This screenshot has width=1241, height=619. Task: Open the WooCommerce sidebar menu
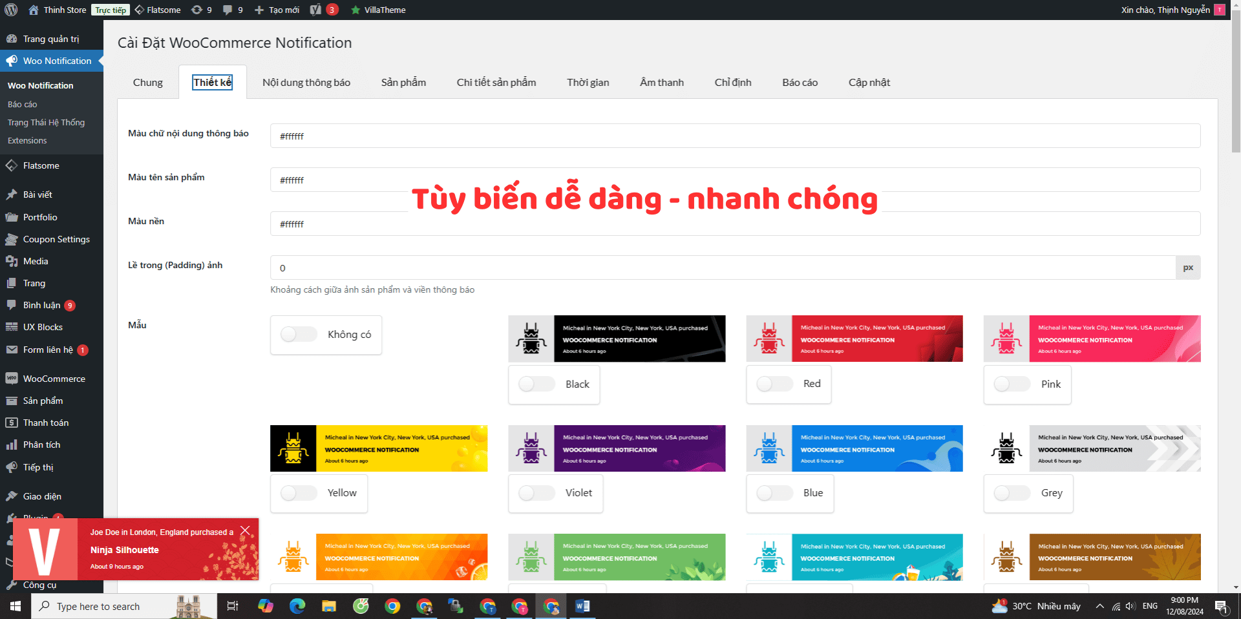[x=53, y=378]
